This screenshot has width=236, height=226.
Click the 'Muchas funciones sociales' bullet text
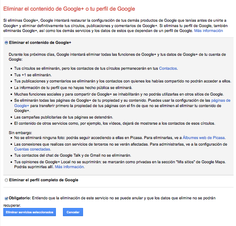[x=119, y=94]
